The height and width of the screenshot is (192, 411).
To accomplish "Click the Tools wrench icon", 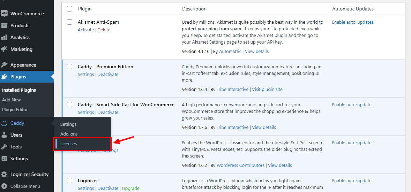I will [x=4, y=147].
